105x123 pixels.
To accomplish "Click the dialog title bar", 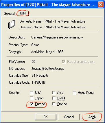I will (x=48, y=5).
